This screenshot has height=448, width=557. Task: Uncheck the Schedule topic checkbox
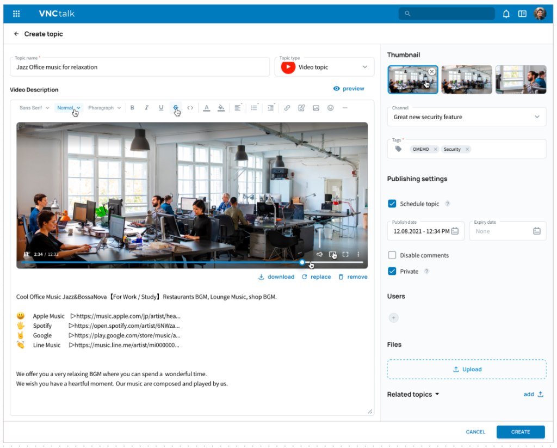pyautogui.click(x=392, y=204)
